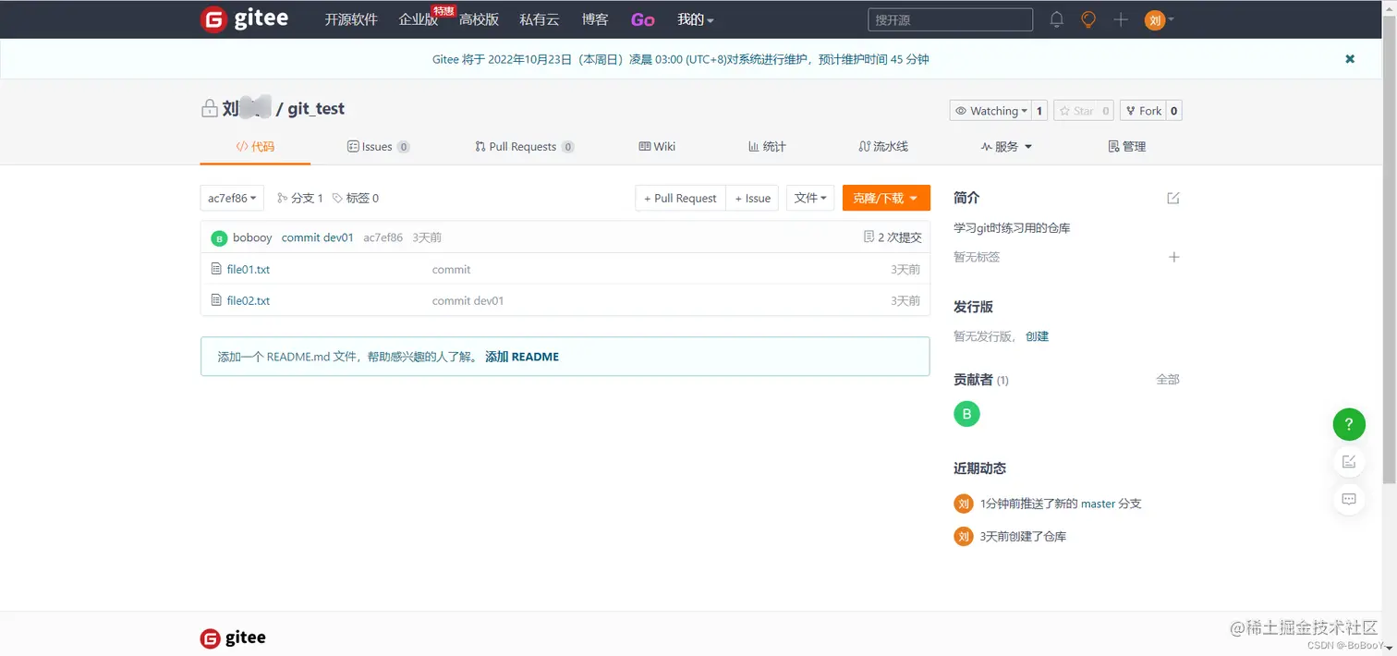Click the fork count 0

(1174, 111)
